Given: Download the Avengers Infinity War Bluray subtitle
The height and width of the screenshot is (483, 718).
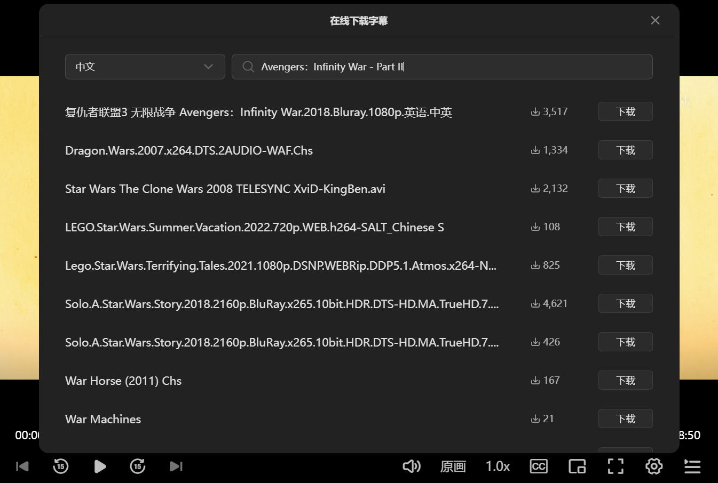Looking at the screenshot, I should point(625,111).
